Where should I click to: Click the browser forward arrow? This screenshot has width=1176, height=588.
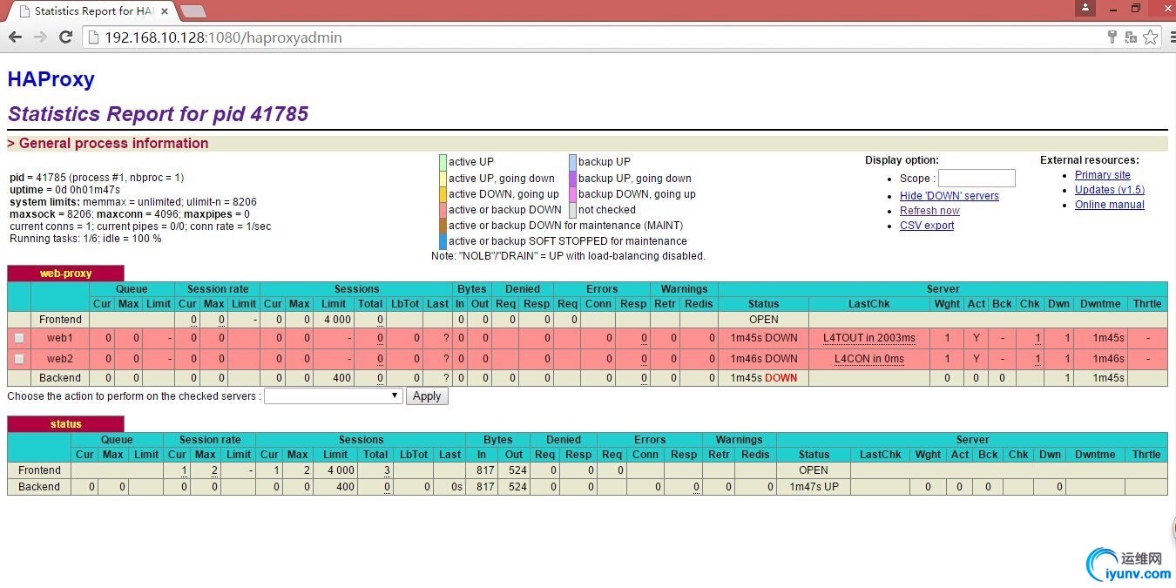40,37
